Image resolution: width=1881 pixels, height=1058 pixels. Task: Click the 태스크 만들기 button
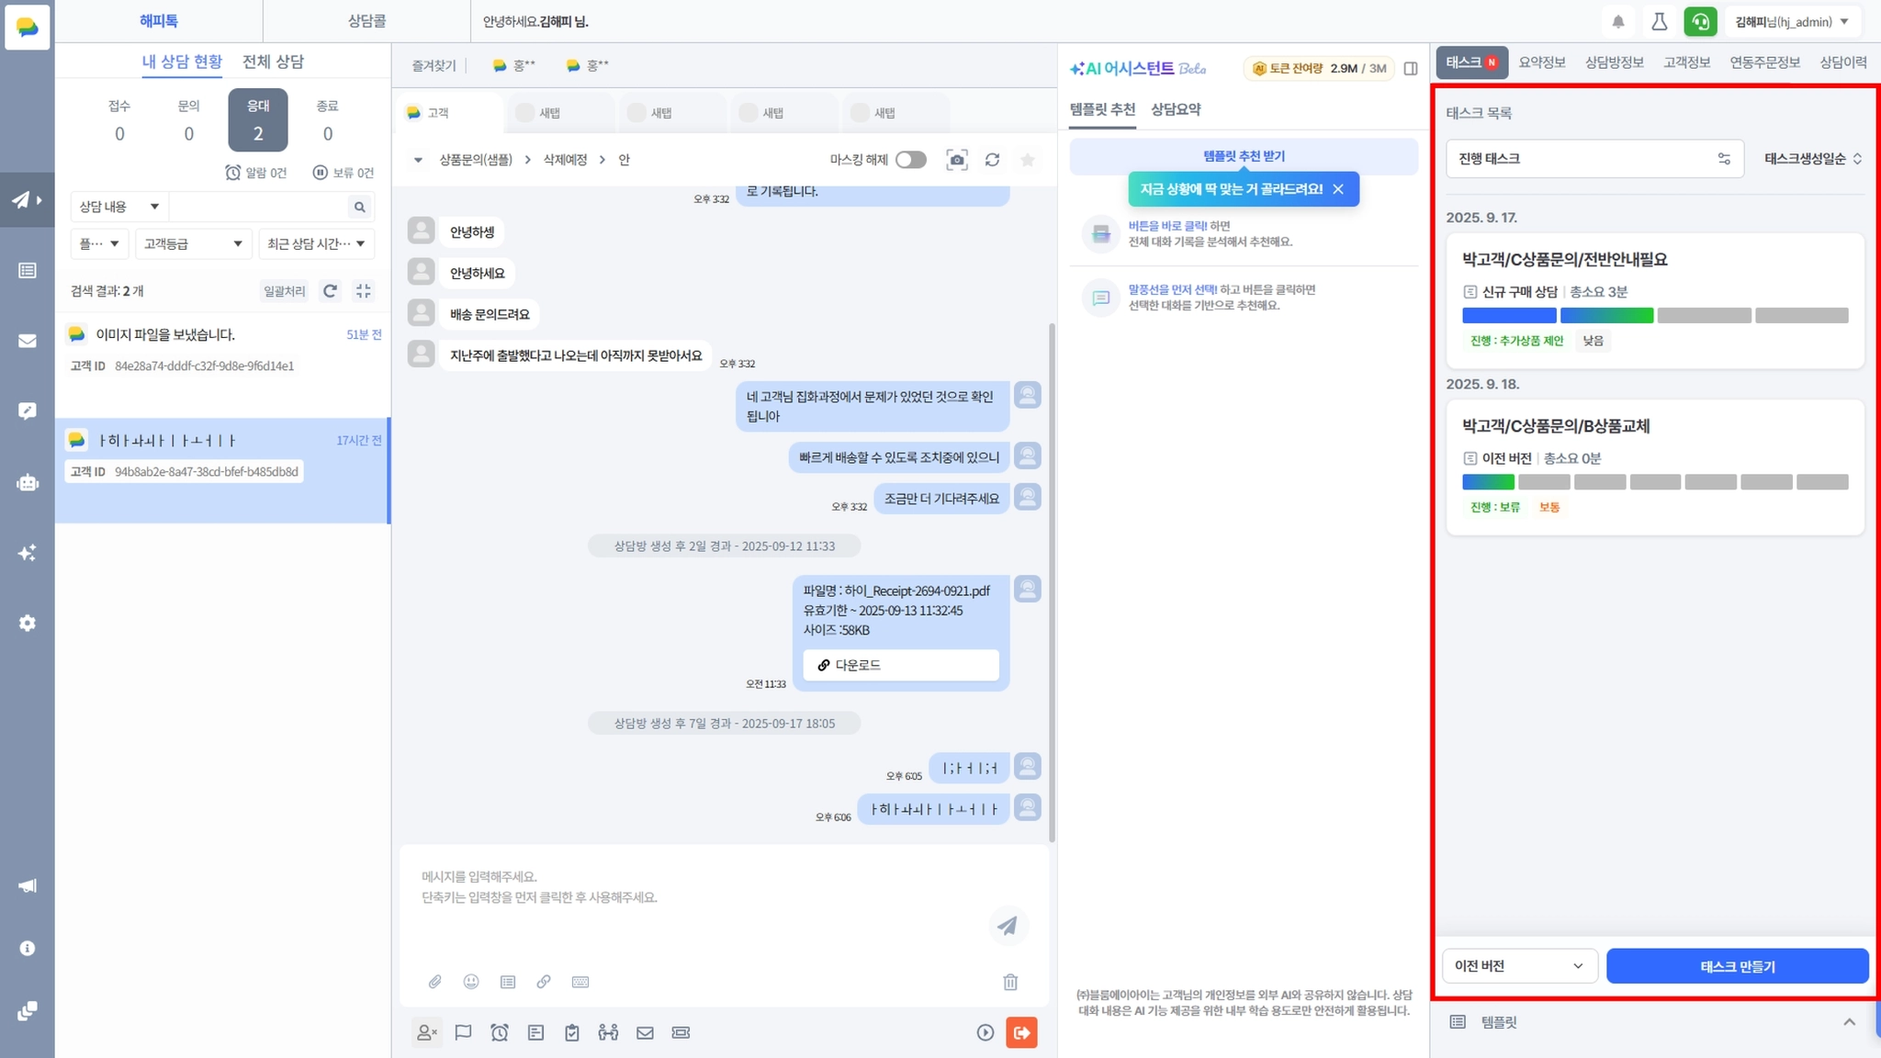tap(1737, 966)
